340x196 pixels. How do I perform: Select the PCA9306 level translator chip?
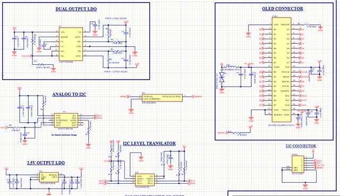pos(145,180)
